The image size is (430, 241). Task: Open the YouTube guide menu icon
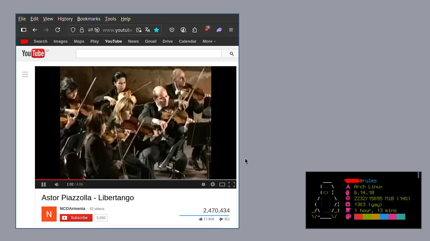click(x=25, y=74)
